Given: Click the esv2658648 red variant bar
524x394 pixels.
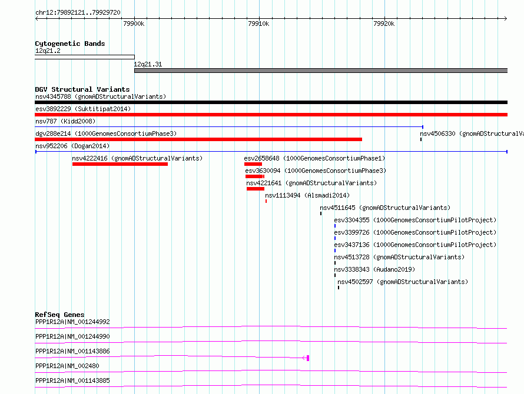Looking at the screenshot, I should click(253, 164).
